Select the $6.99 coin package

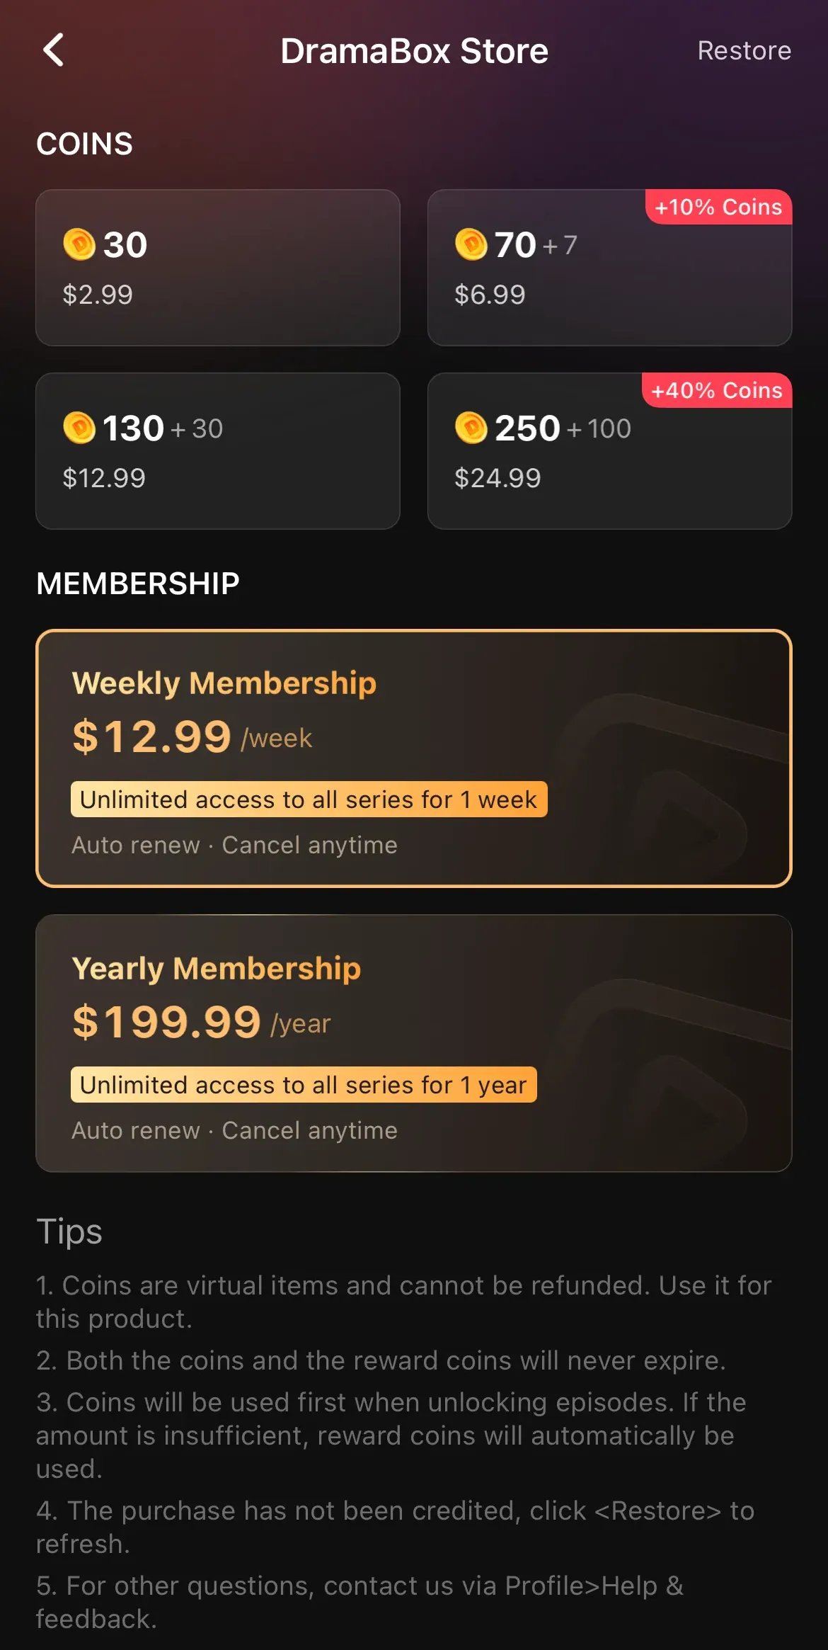[x=610, y=268]
